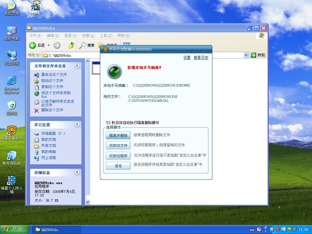Click the 信任 button
Viewport: 312px width, 234px height.
(x=118, y=166)
